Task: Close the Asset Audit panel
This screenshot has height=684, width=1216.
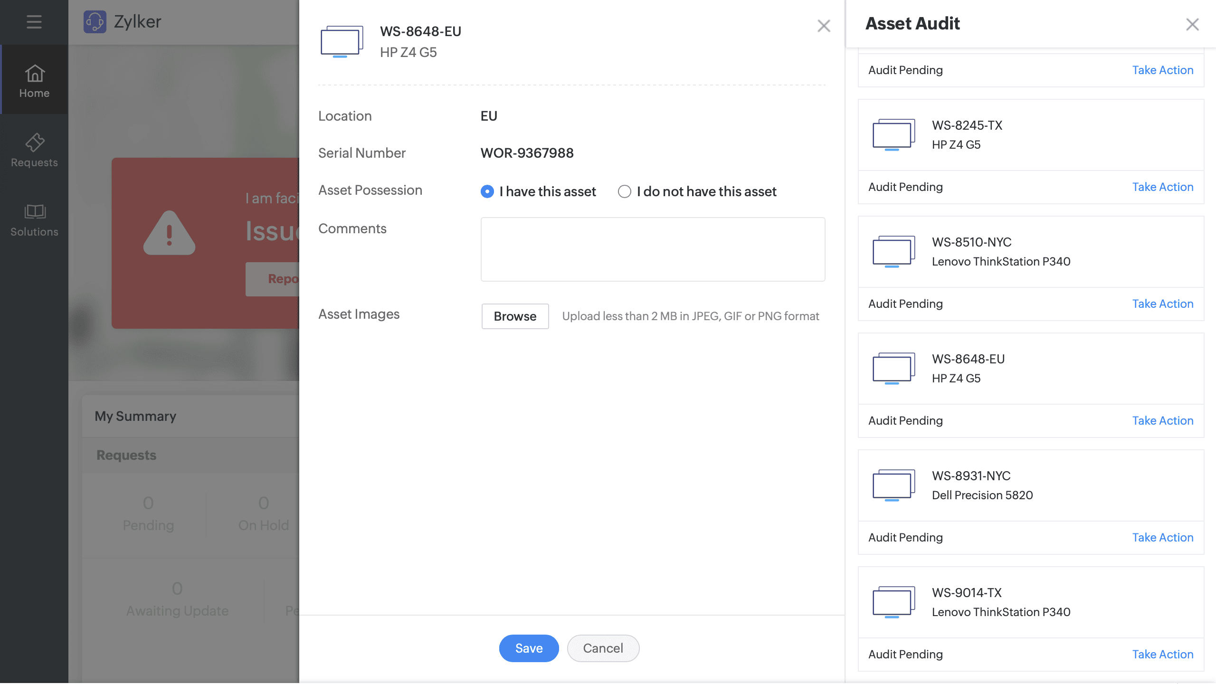Action: [1192, 24]
